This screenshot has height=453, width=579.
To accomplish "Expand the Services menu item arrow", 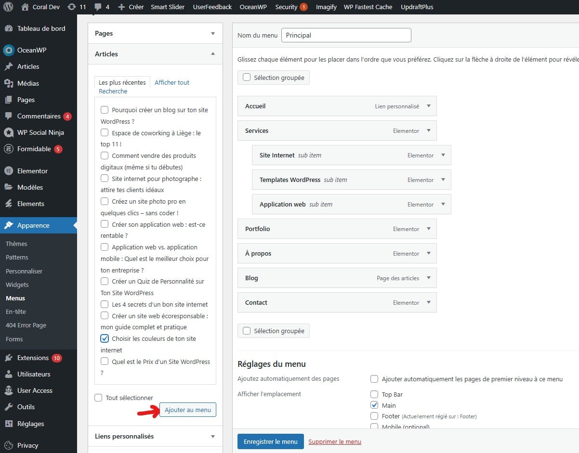I will pos(429,130).
